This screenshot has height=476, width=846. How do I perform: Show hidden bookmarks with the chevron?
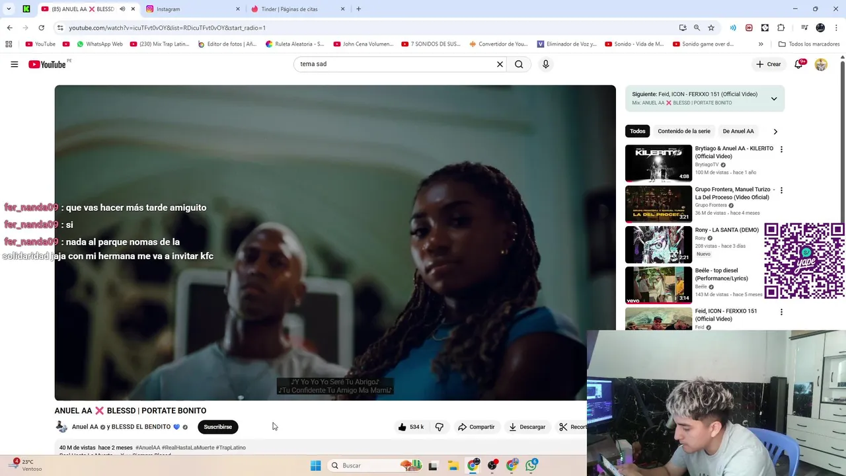tap(761, 44)
